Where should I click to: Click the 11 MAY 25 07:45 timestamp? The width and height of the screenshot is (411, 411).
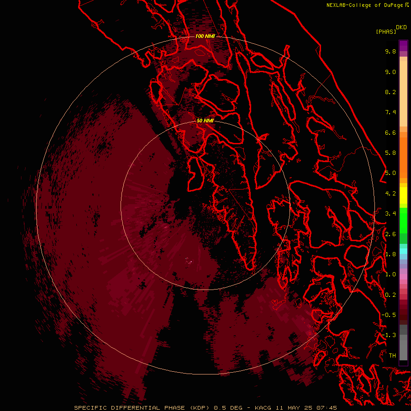pyautogui.click(x=306, y=408)
